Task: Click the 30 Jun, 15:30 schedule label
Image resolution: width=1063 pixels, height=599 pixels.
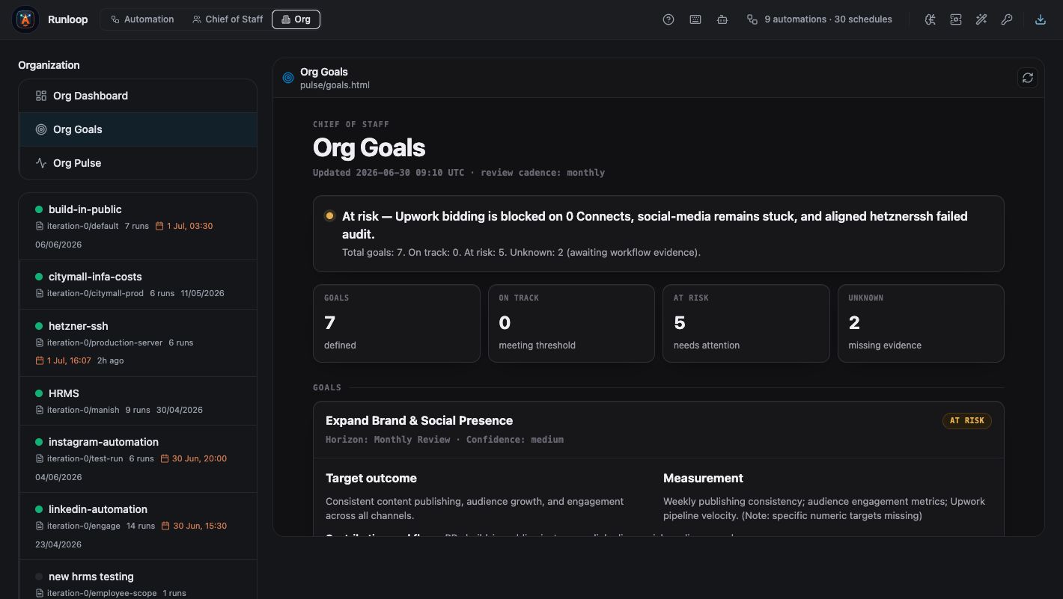Action: click(x=194, y=526)
